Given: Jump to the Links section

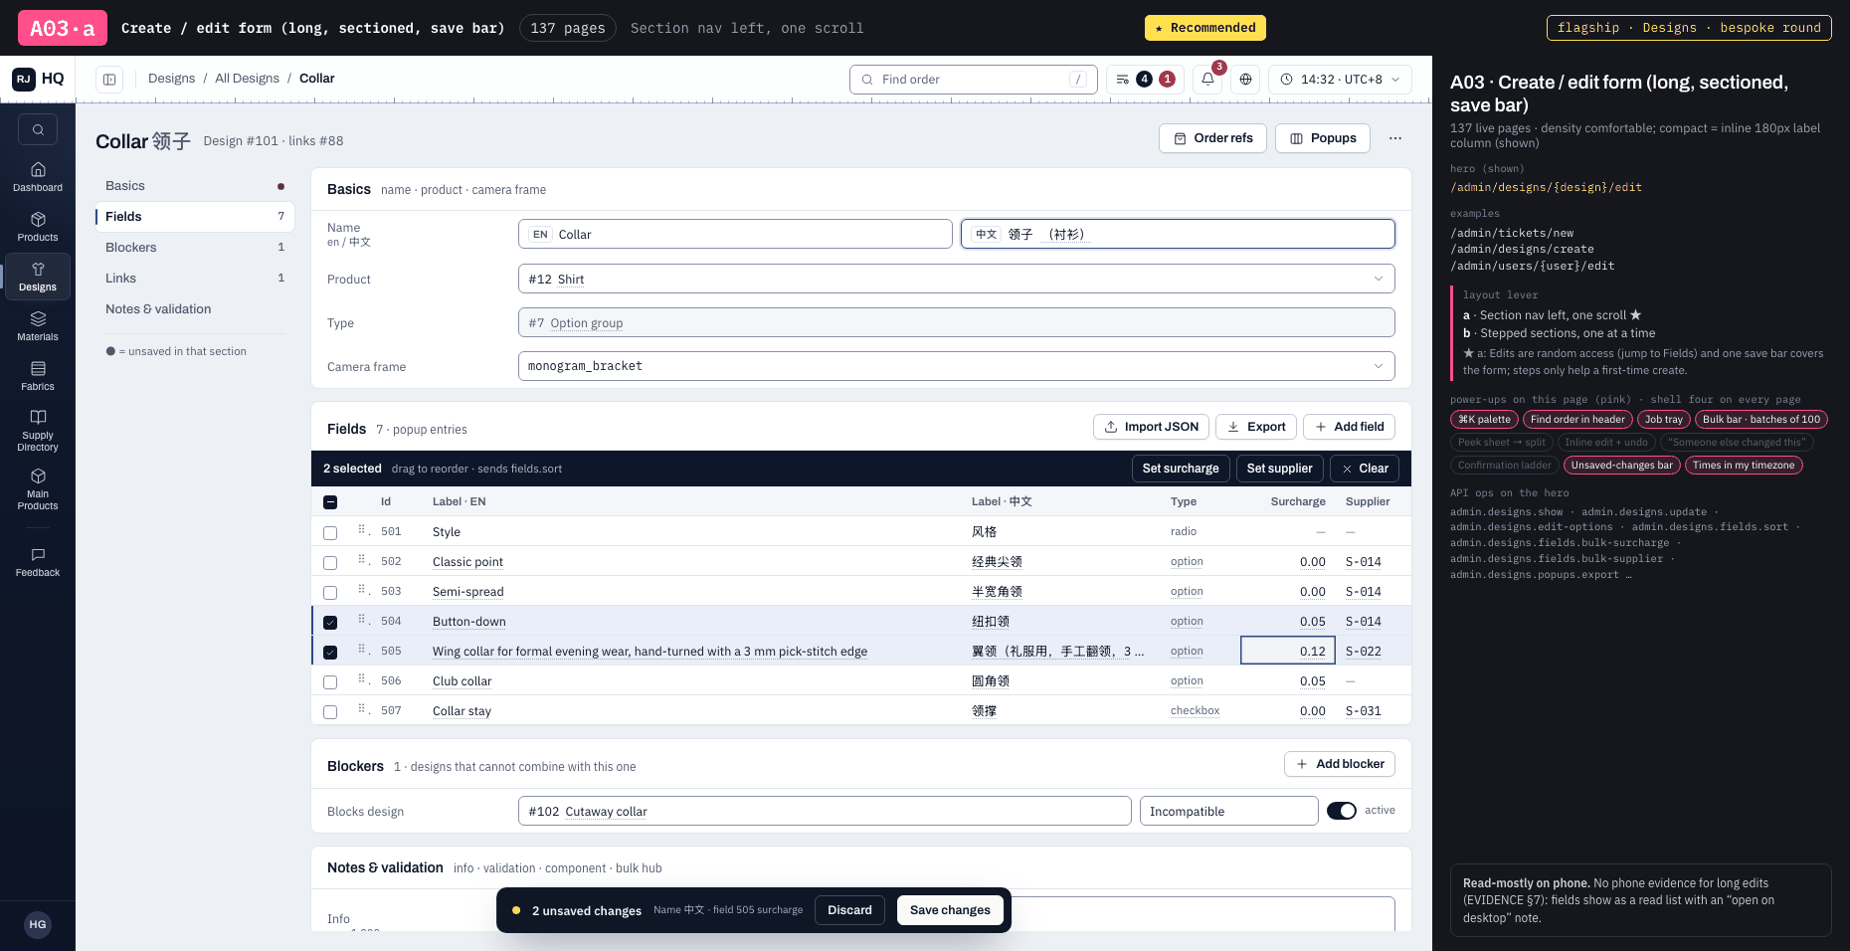Looking at the screenshot, I should [x=195, y=279].
